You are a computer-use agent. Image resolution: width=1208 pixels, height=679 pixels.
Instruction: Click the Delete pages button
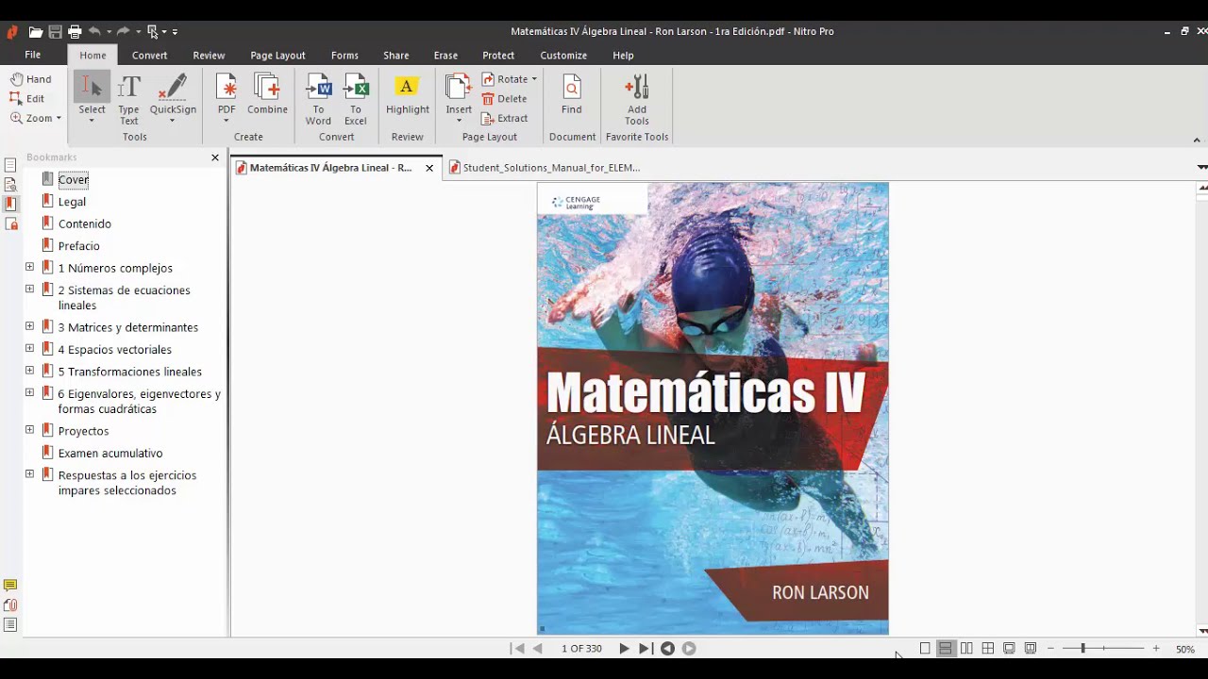tap(505, 99)
